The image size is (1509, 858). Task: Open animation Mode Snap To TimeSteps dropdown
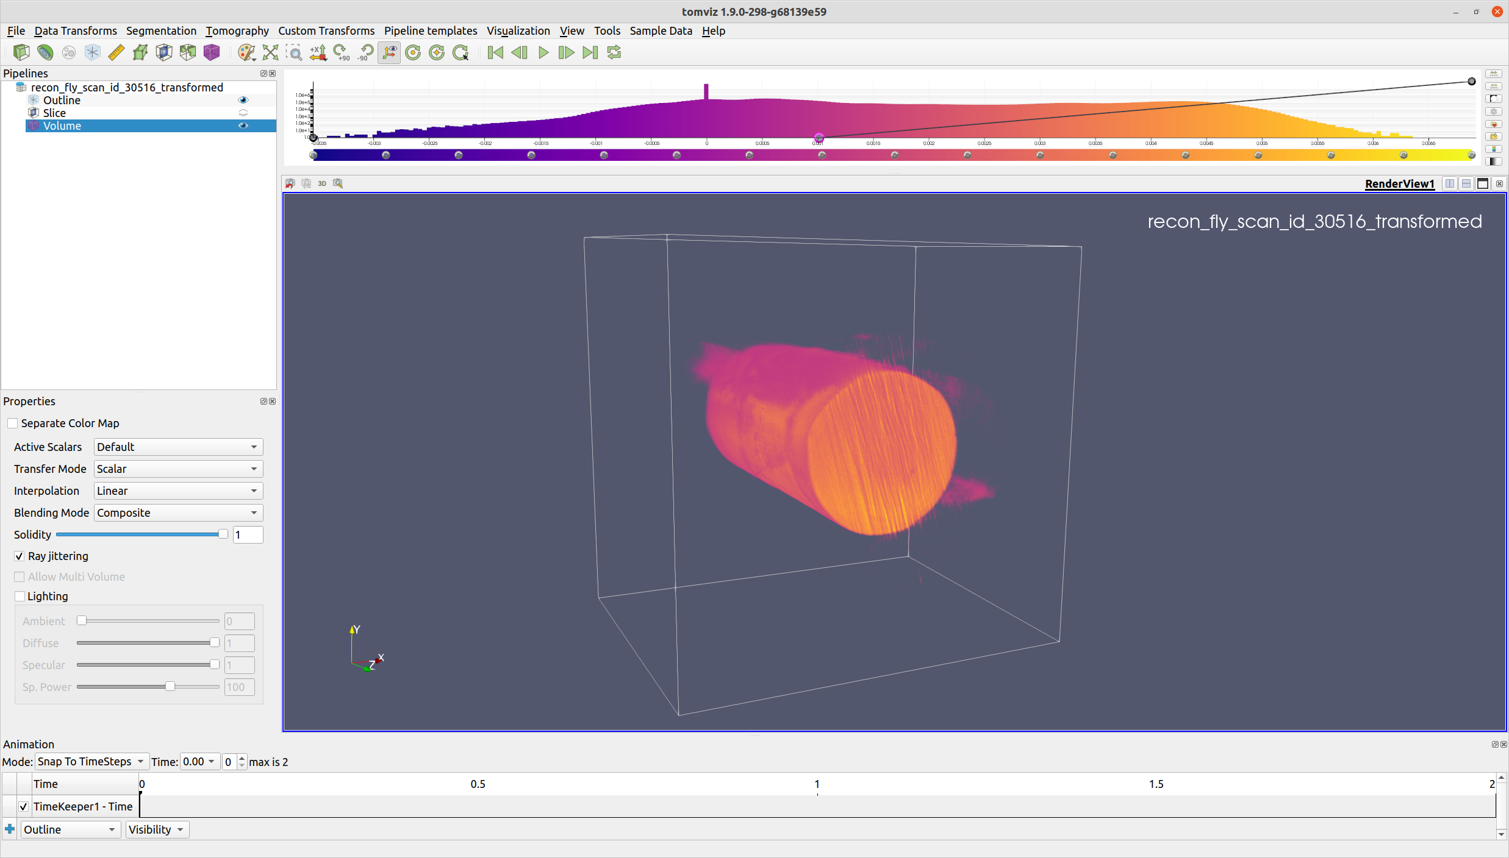point(91,762)
